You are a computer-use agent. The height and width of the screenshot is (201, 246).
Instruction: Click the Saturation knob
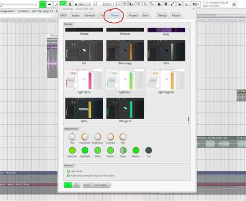(x=85, y=137)
